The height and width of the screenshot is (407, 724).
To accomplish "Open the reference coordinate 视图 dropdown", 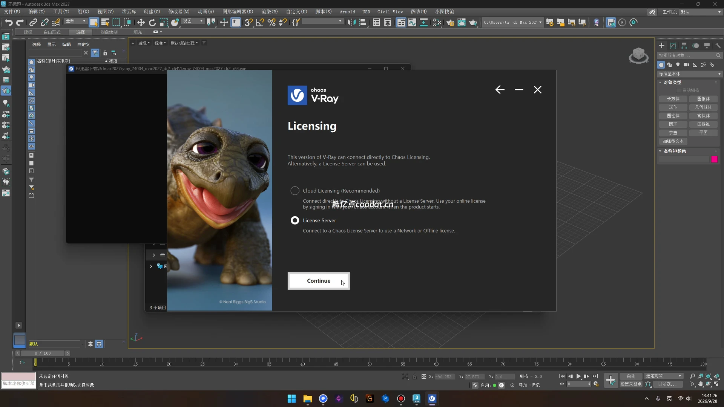I will (x=193, y=21).
